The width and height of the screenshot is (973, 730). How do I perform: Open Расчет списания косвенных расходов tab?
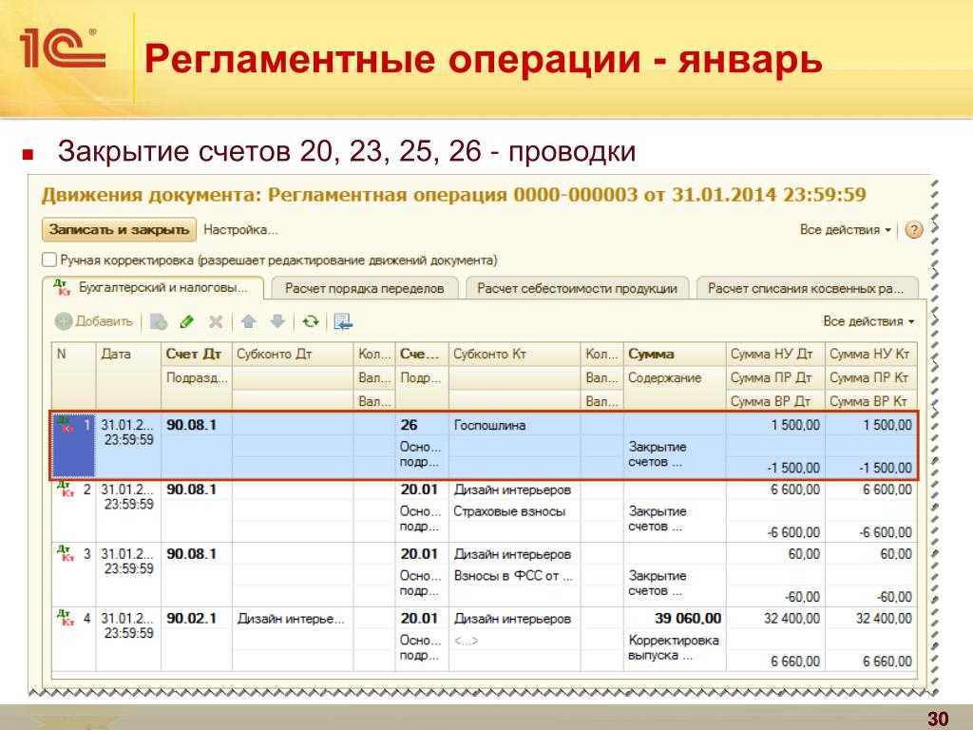tap(807, 289)
